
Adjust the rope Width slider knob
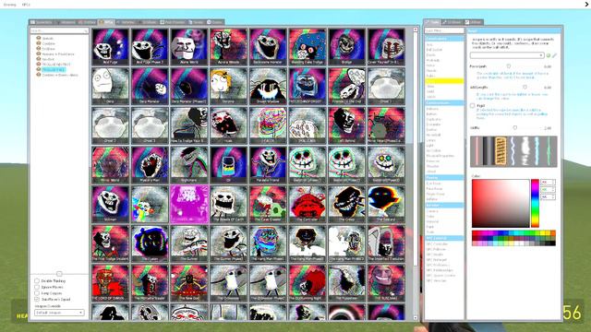coord(515,127)
